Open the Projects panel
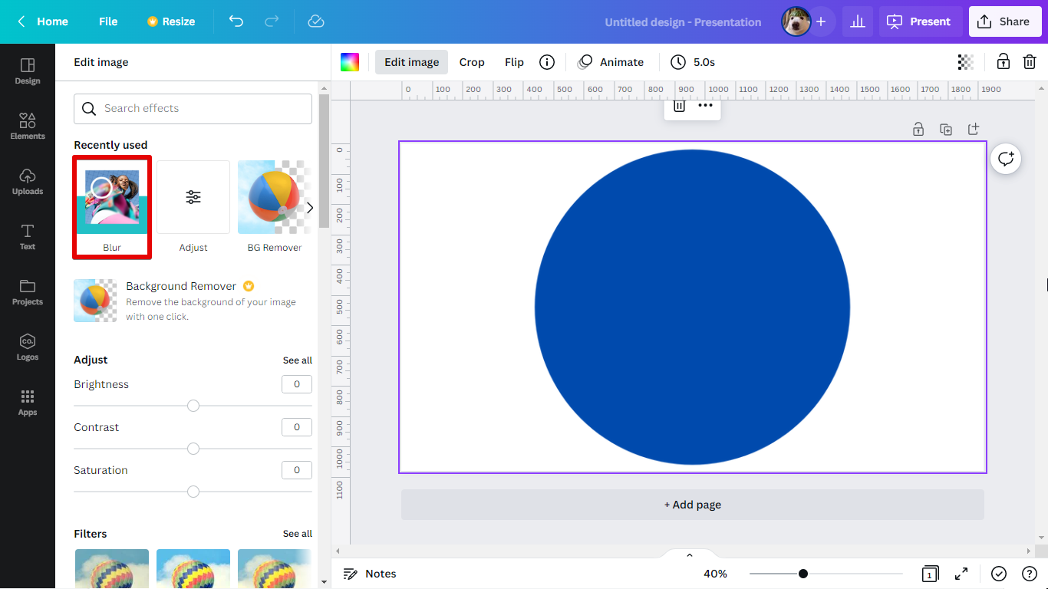 click(x=27, y=291)
